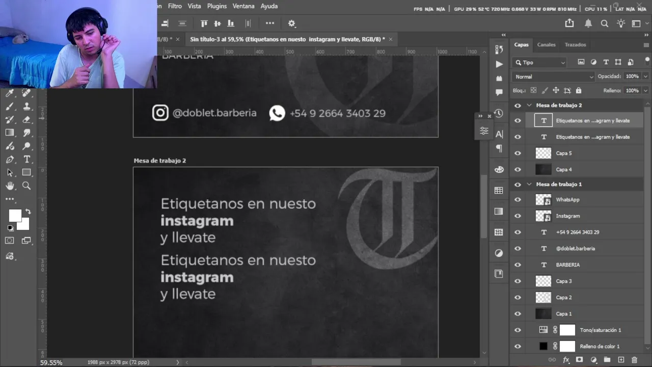
Task: Open the Vista menu
Action: (194, 6)
